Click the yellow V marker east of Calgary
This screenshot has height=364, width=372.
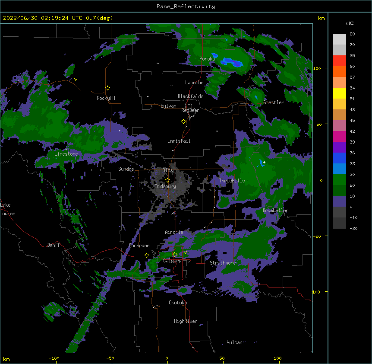[185, 252]
